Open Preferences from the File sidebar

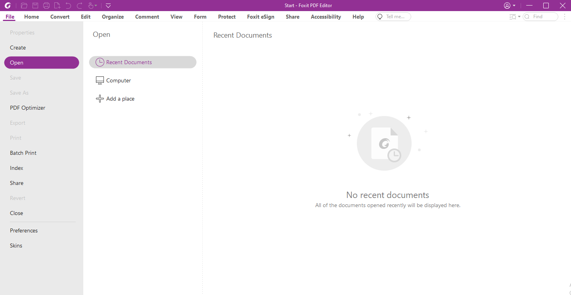pos(42,230)
